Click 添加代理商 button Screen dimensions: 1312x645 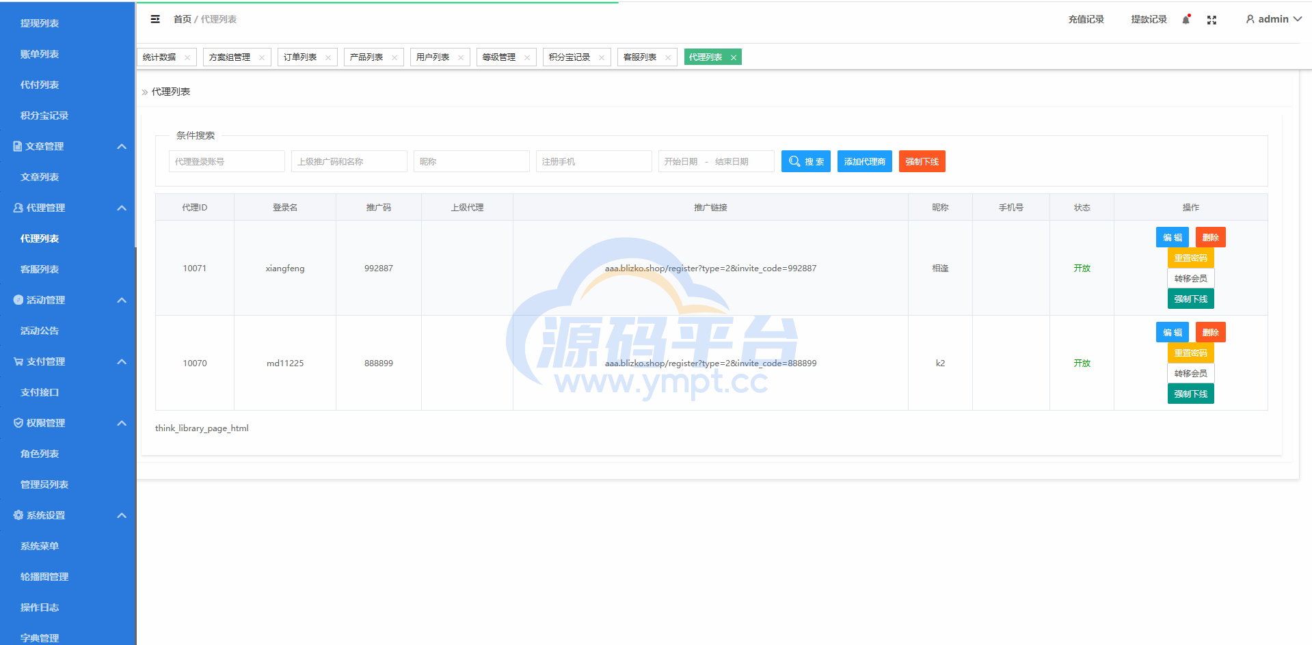865,161
